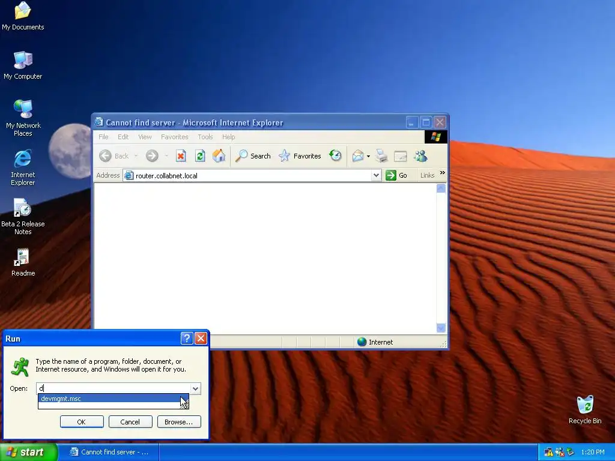615x461 pixels.
Task: Open the Edit menu in Internet Explorer
Action: [123, 137]
